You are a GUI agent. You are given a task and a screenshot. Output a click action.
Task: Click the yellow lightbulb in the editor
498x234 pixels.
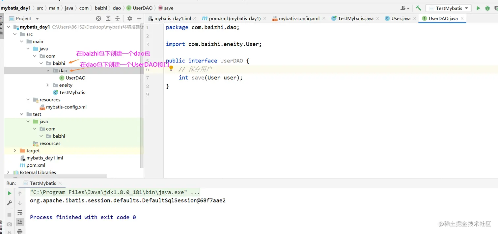pos(171,68)
